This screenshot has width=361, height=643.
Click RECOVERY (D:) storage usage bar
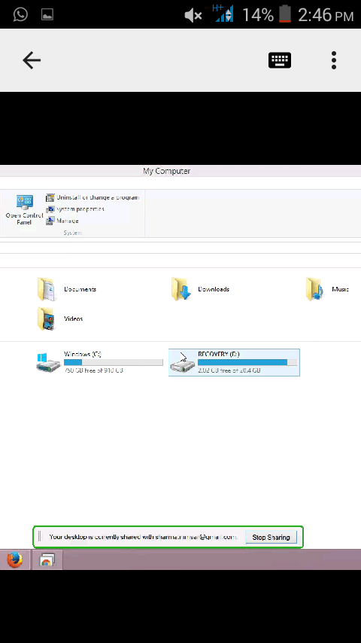pos(247,362)
